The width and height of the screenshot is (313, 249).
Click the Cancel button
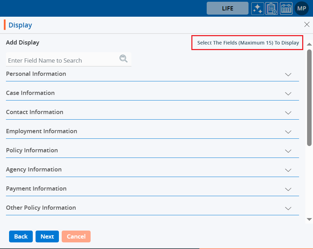pos(76,236)
